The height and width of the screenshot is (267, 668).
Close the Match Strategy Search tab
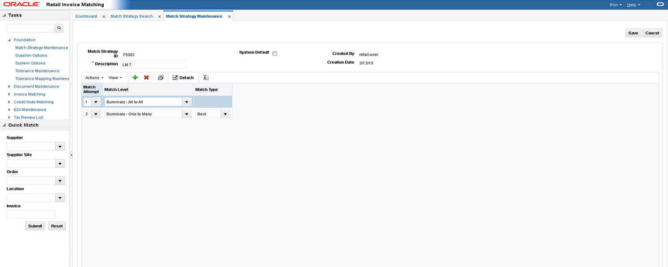159,16
